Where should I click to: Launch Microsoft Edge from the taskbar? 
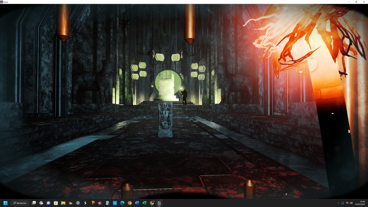tap(122, 203)
